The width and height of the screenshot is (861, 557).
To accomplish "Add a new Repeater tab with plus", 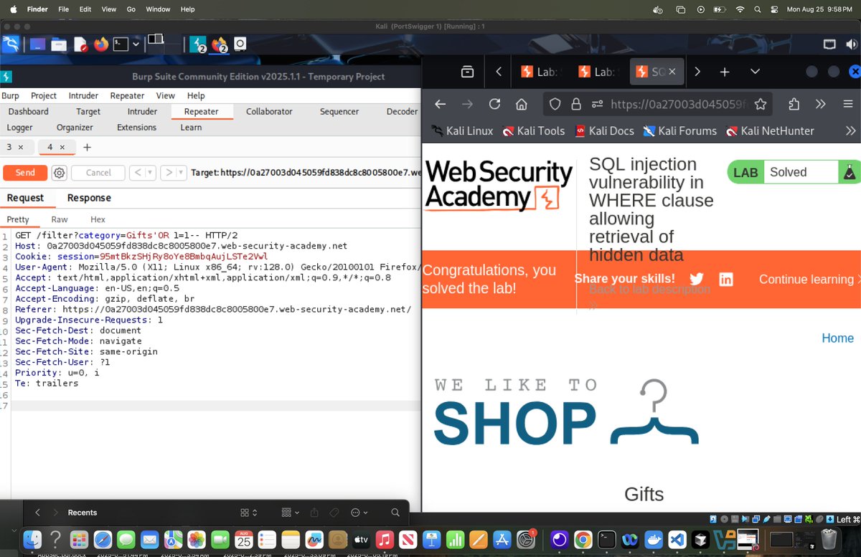I will click(x=88, y=147).
